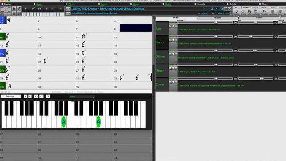Click the > button in Big Piano
Viewport: 286px width, 161px height.
30,97
